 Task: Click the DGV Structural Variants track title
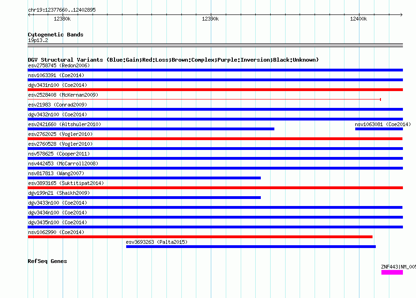pos(173,60)
